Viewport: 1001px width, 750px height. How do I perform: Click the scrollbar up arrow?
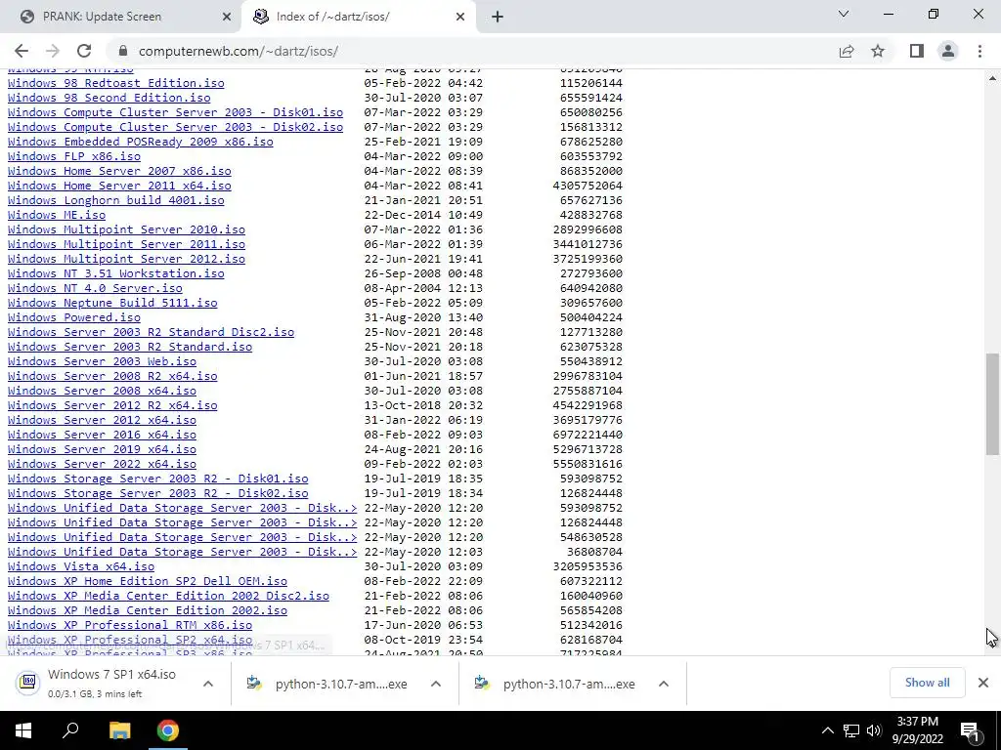click(x=992, y=78)
